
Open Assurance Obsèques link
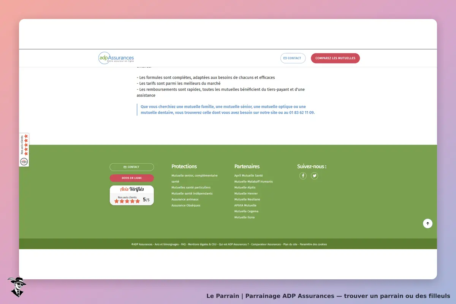[186, 206]
